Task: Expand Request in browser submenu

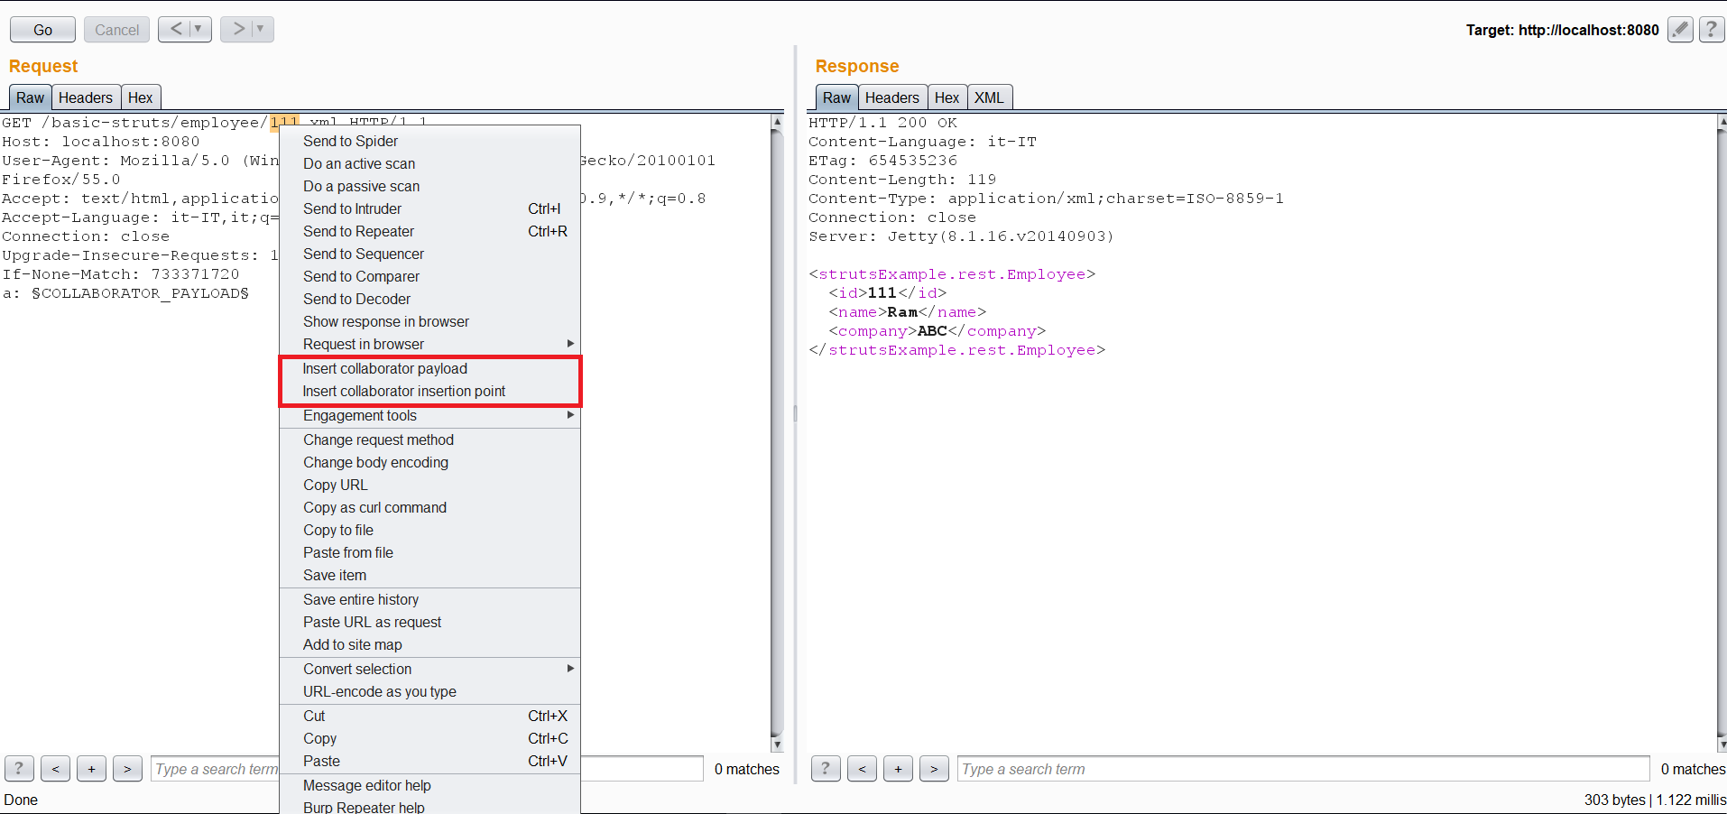Action: [x=429, y=344]
